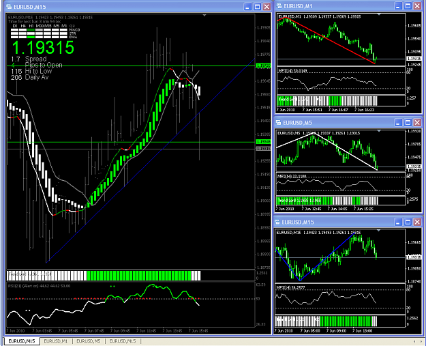Click the green H1 MACD signal box
This screenshot has width=426, height=346.
tap(31, 30)
